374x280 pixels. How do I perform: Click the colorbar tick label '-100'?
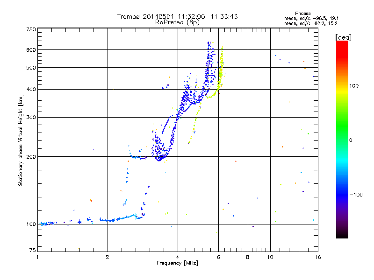[x=356, y=195]
